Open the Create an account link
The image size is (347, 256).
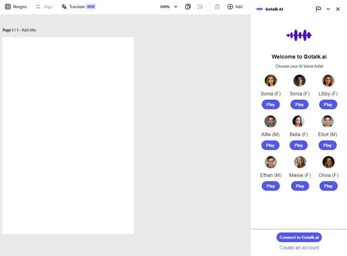point(299,247)
